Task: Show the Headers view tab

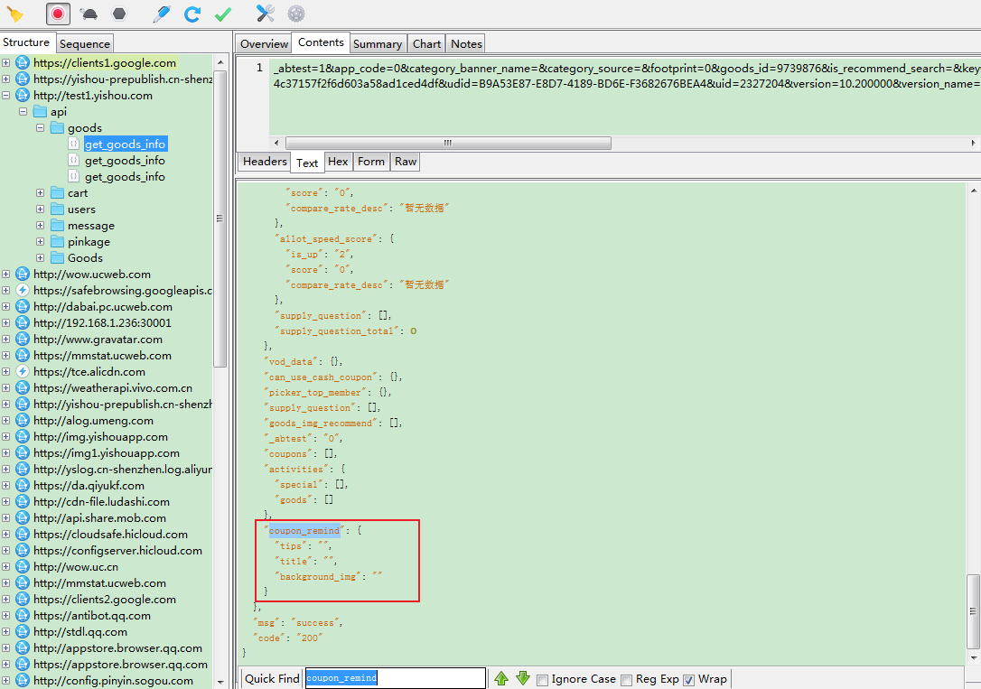Action: pyautogui.click(x=265, y=162)
